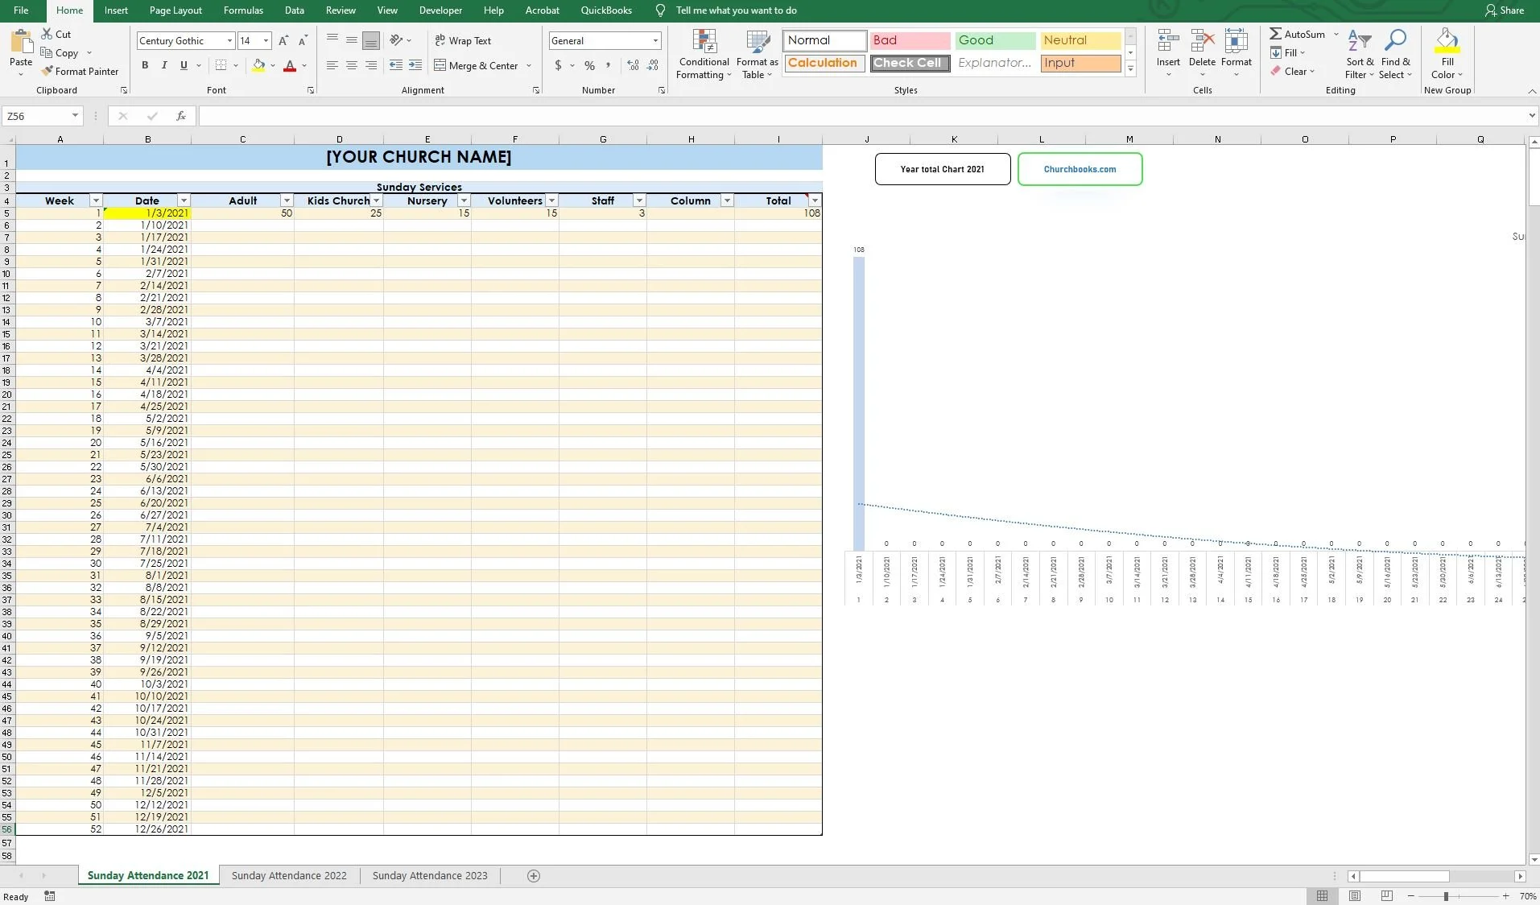Toggle italic formatting

[163, 65]
